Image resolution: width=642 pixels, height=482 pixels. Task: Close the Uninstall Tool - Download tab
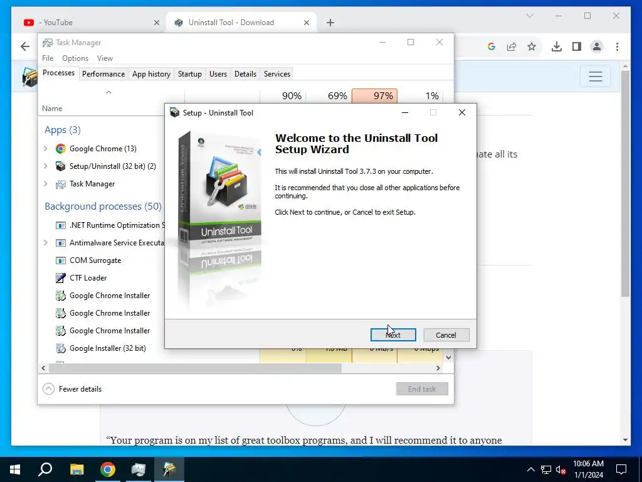pos(306,23)
